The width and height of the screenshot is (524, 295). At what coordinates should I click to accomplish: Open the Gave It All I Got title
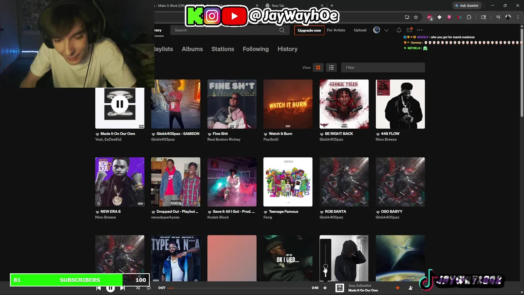pyautogui.click(x=234, y=211)
